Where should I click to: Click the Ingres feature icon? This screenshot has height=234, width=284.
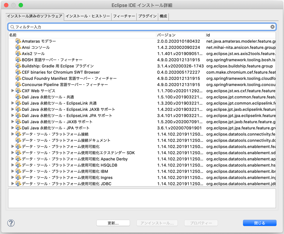pos(18,178)
